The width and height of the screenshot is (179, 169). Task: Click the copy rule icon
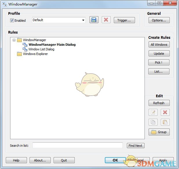click(153, 122)
